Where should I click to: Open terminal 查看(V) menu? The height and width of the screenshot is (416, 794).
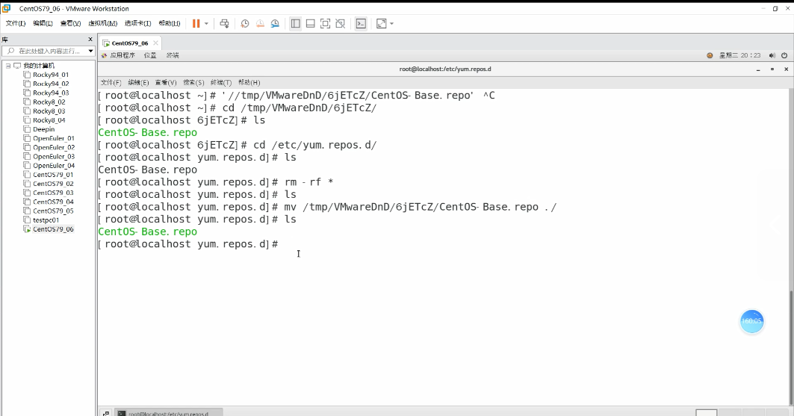click(166, 82)
